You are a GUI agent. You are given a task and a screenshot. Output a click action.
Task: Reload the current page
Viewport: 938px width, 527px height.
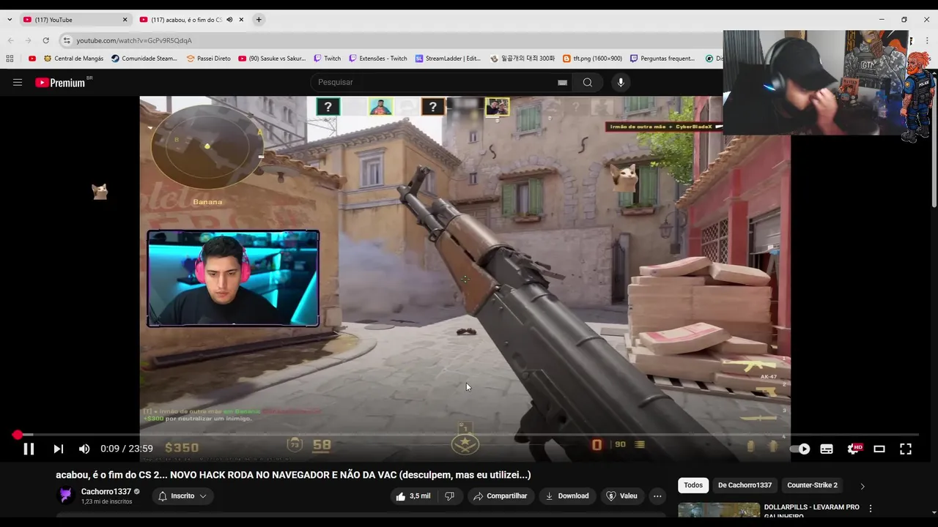click(x=45, y=40)
